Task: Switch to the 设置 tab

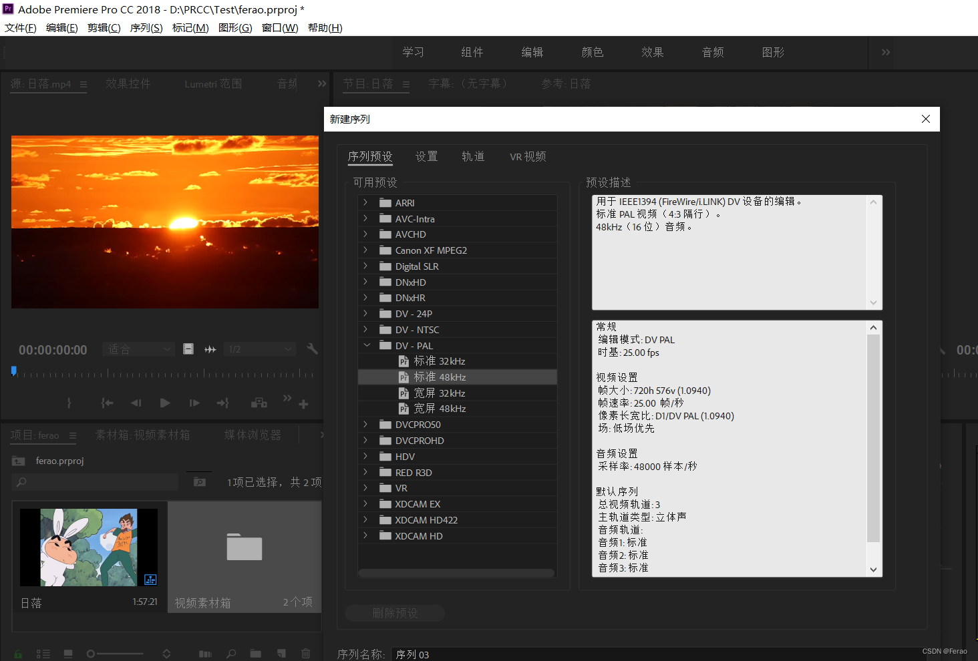Action: coord(426,156)
